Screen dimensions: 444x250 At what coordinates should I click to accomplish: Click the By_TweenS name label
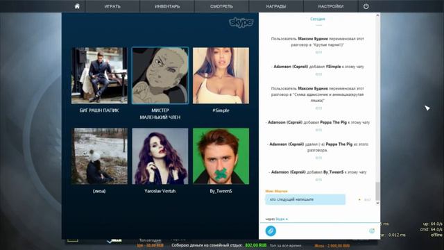221,192
